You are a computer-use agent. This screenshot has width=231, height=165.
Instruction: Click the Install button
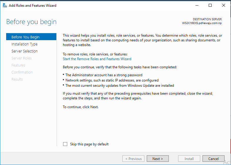click(x=189, y=159)
